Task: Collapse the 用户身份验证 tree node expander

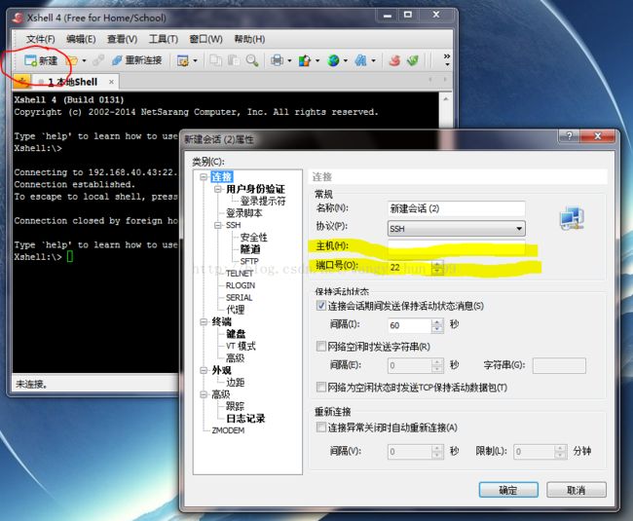Action: coord(218,189)
